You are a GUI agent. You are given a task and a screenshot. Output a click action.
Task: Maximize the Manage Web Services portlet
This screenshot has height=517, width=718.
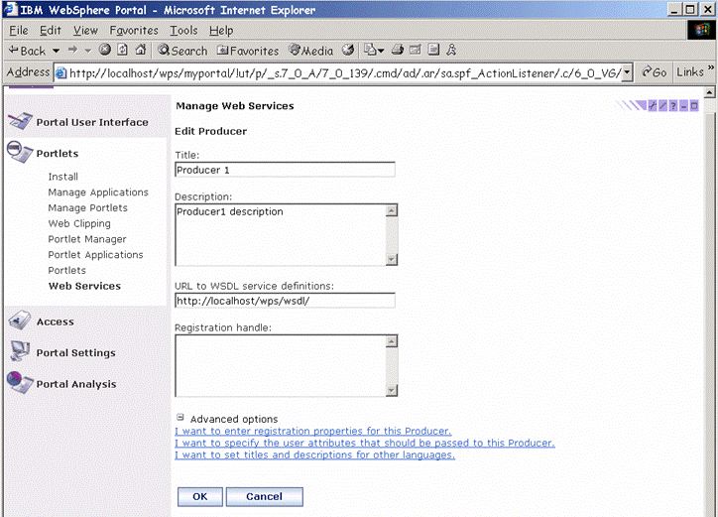coord(694,106)
